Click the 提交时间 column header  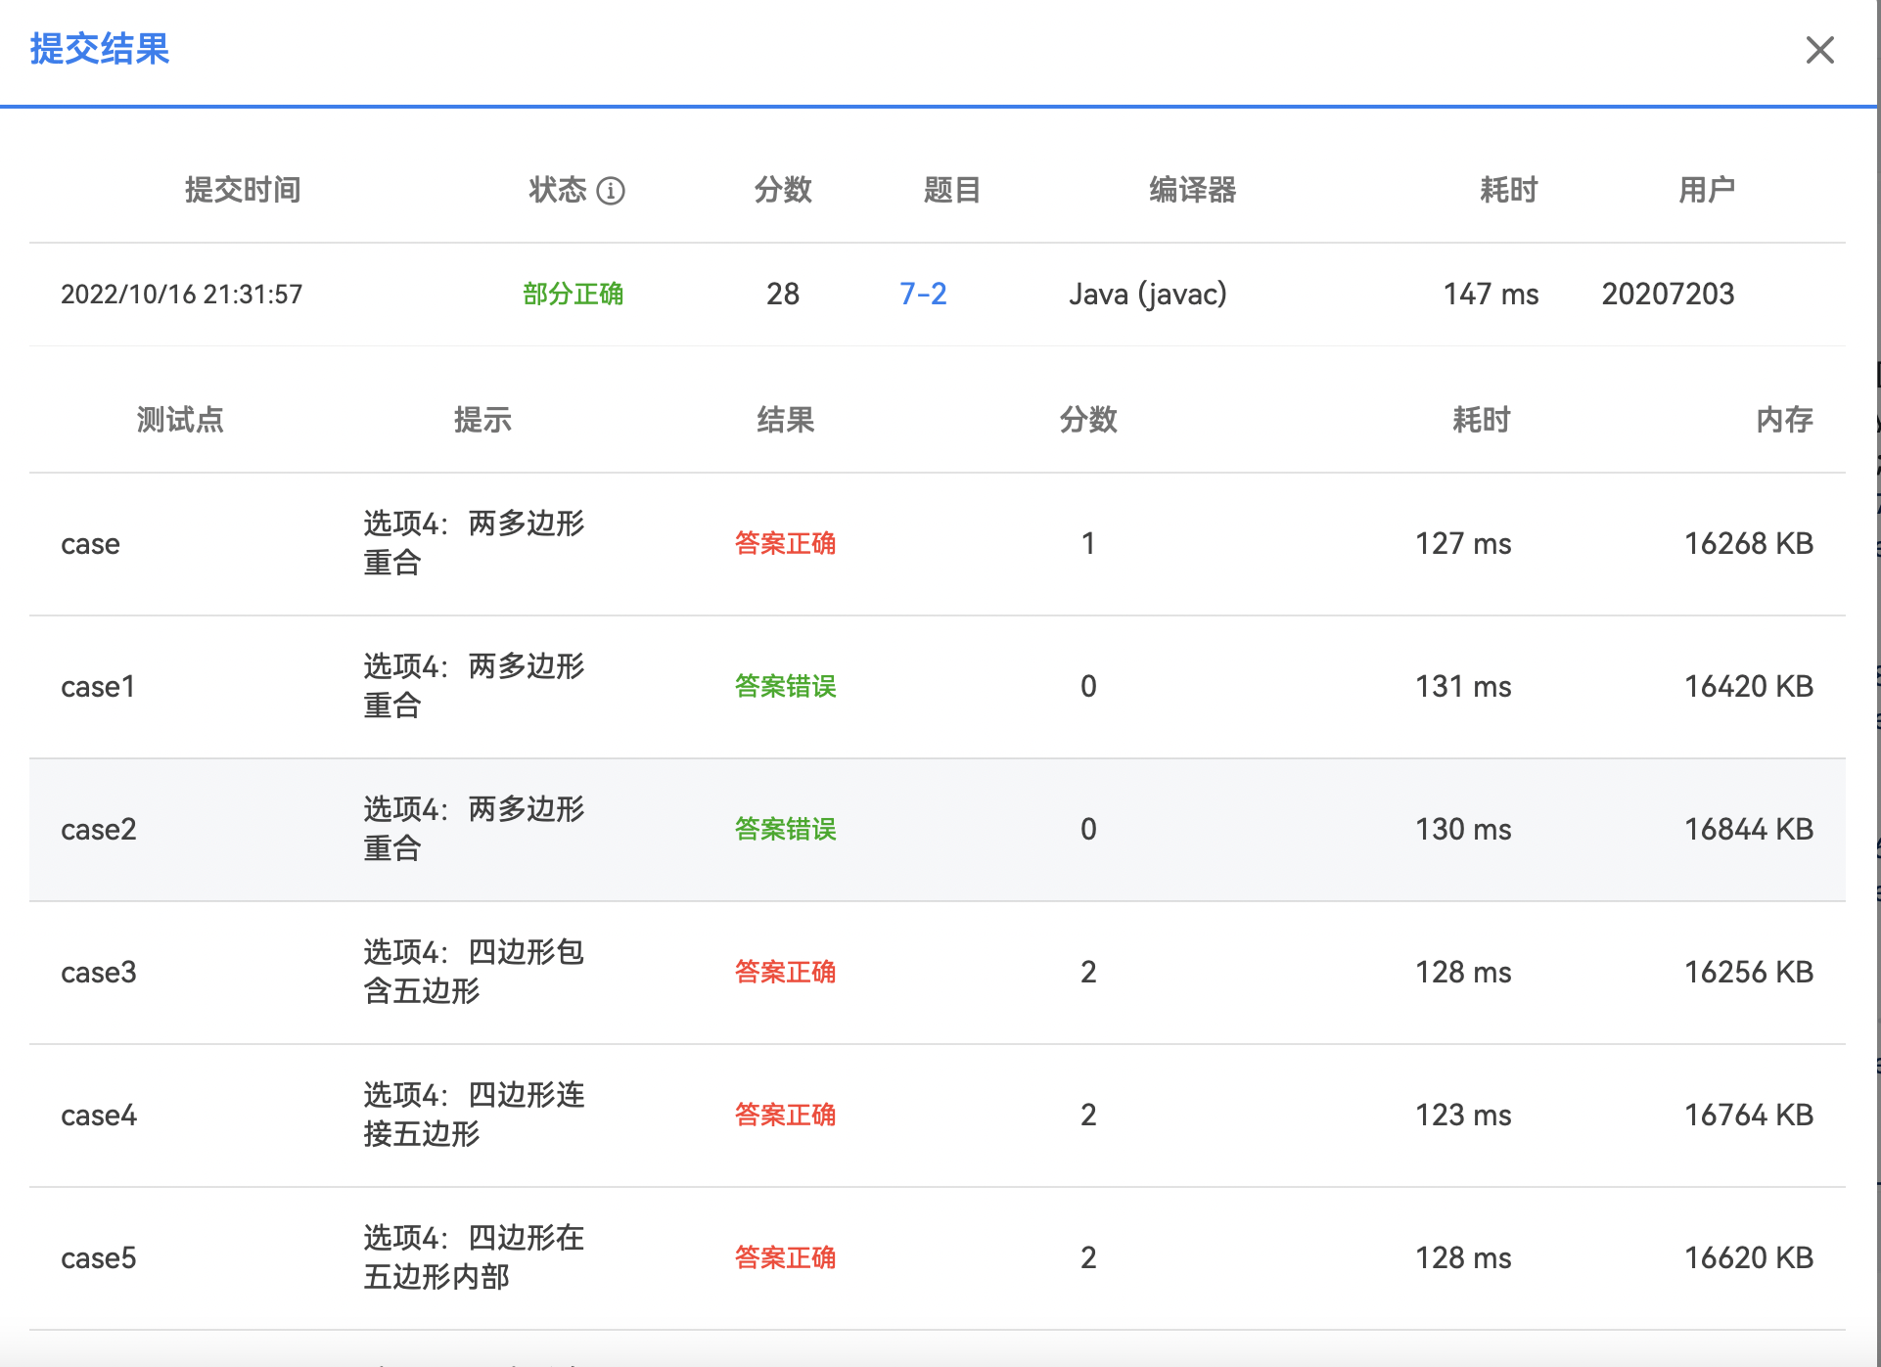(243, 190)
